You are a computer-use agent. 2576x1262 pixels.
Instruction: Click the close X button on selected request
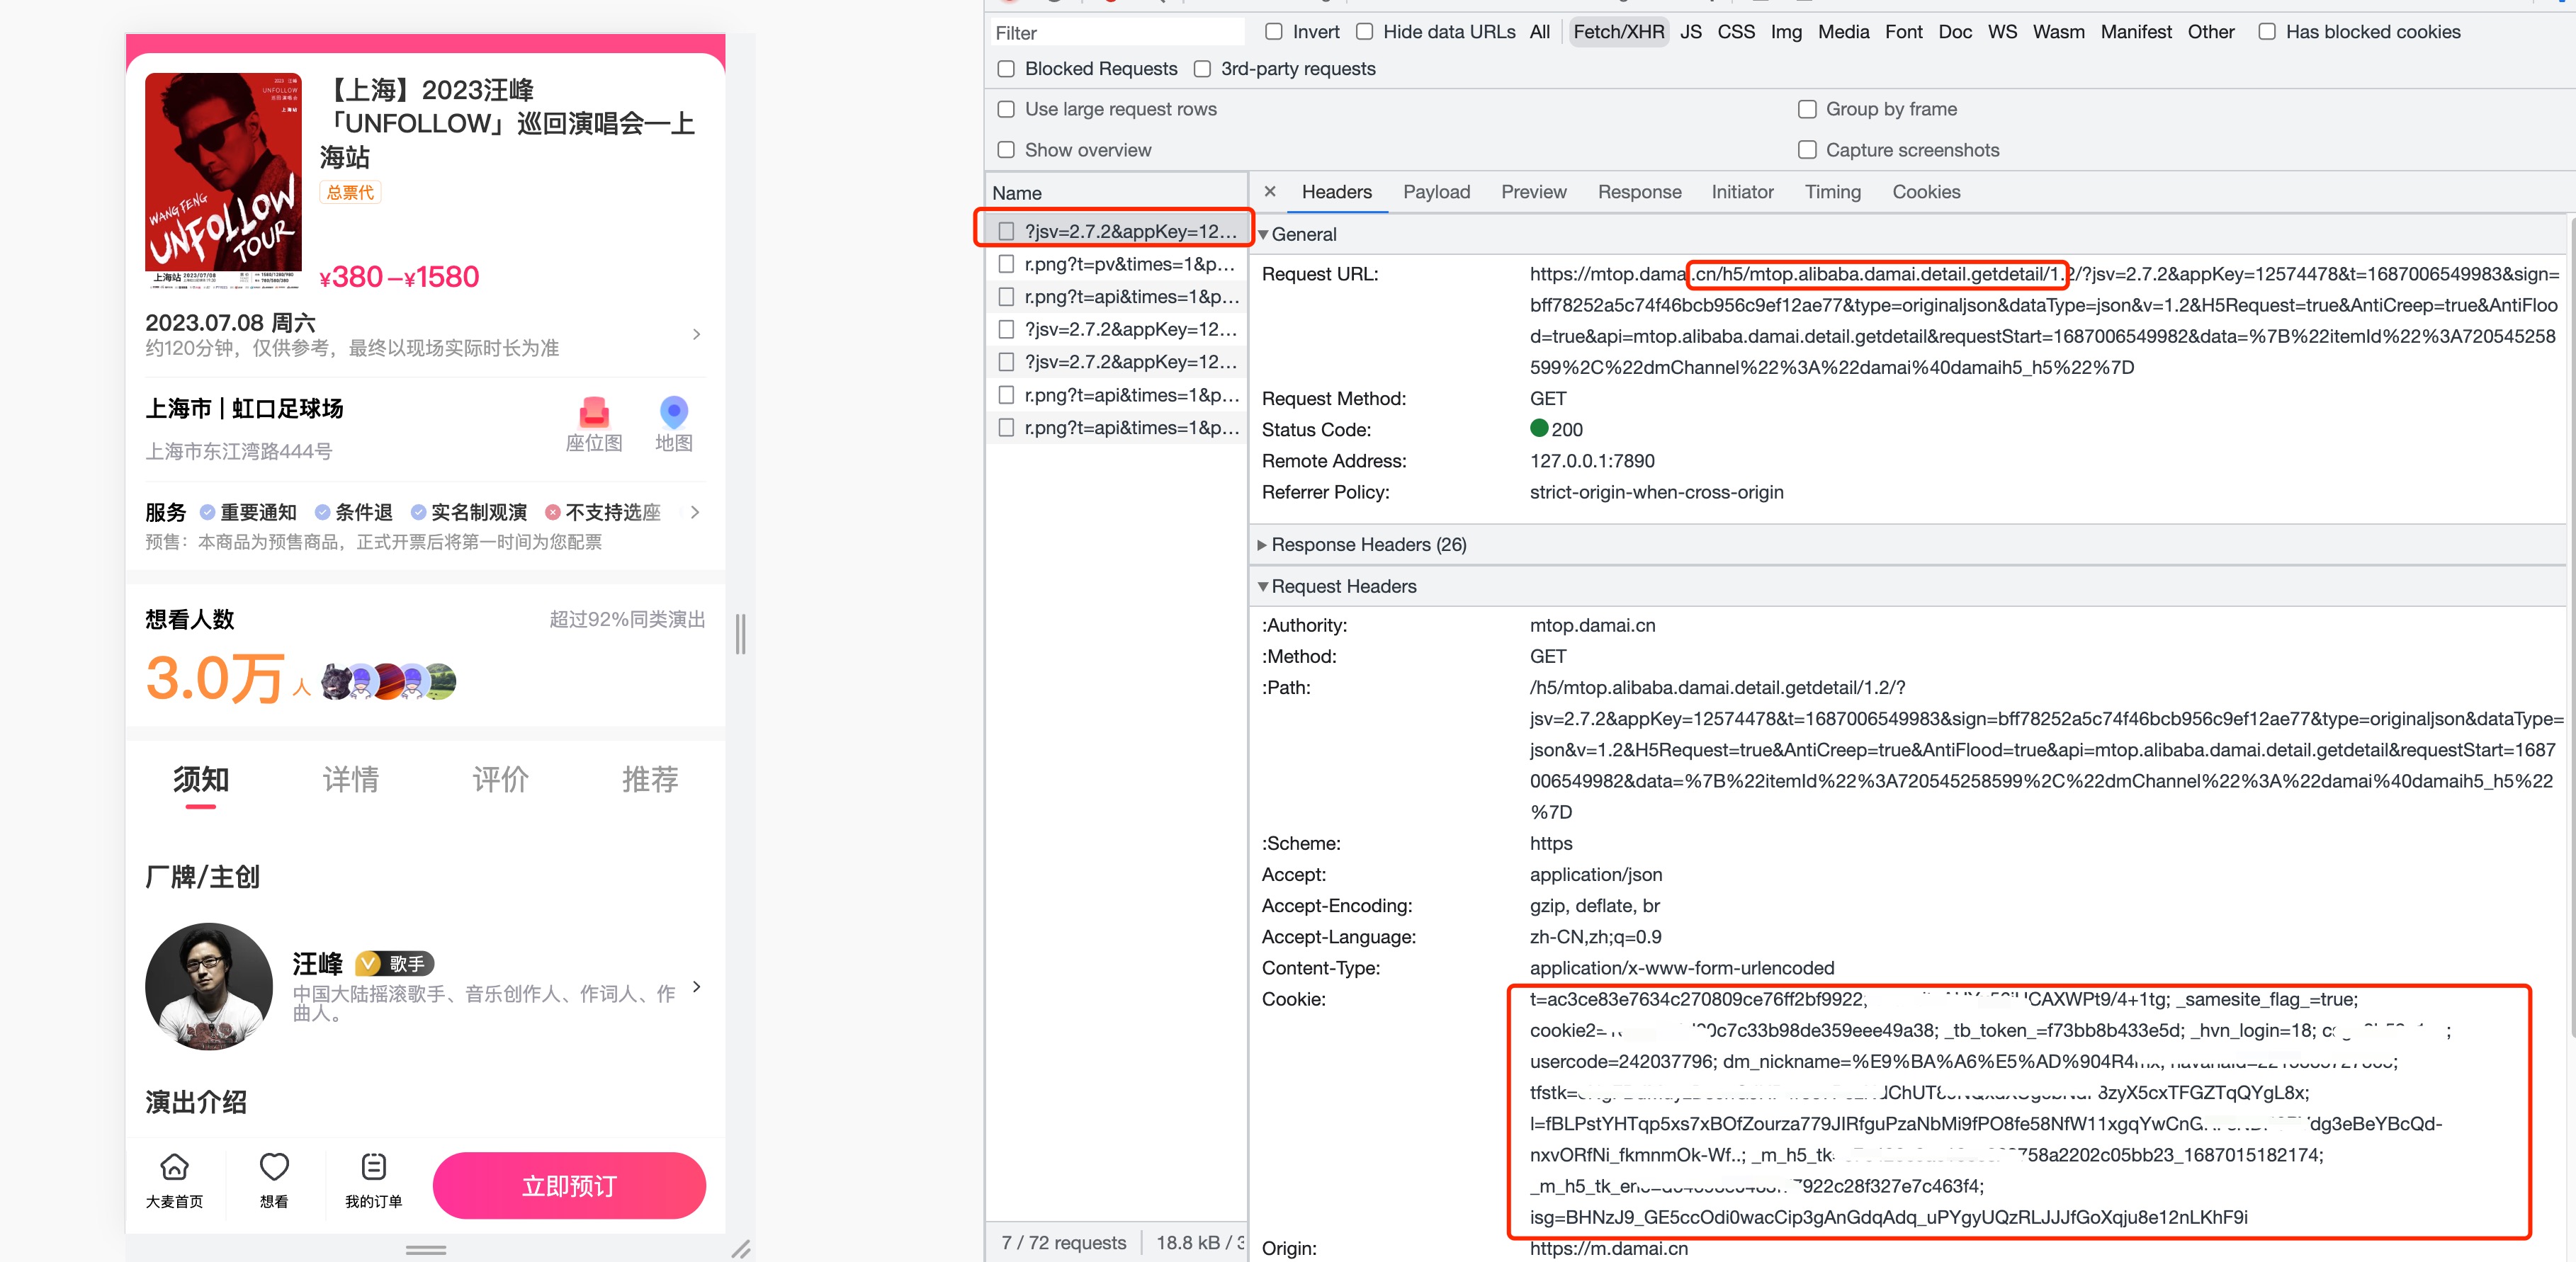pyautogui.click(x=1273, y=192)
